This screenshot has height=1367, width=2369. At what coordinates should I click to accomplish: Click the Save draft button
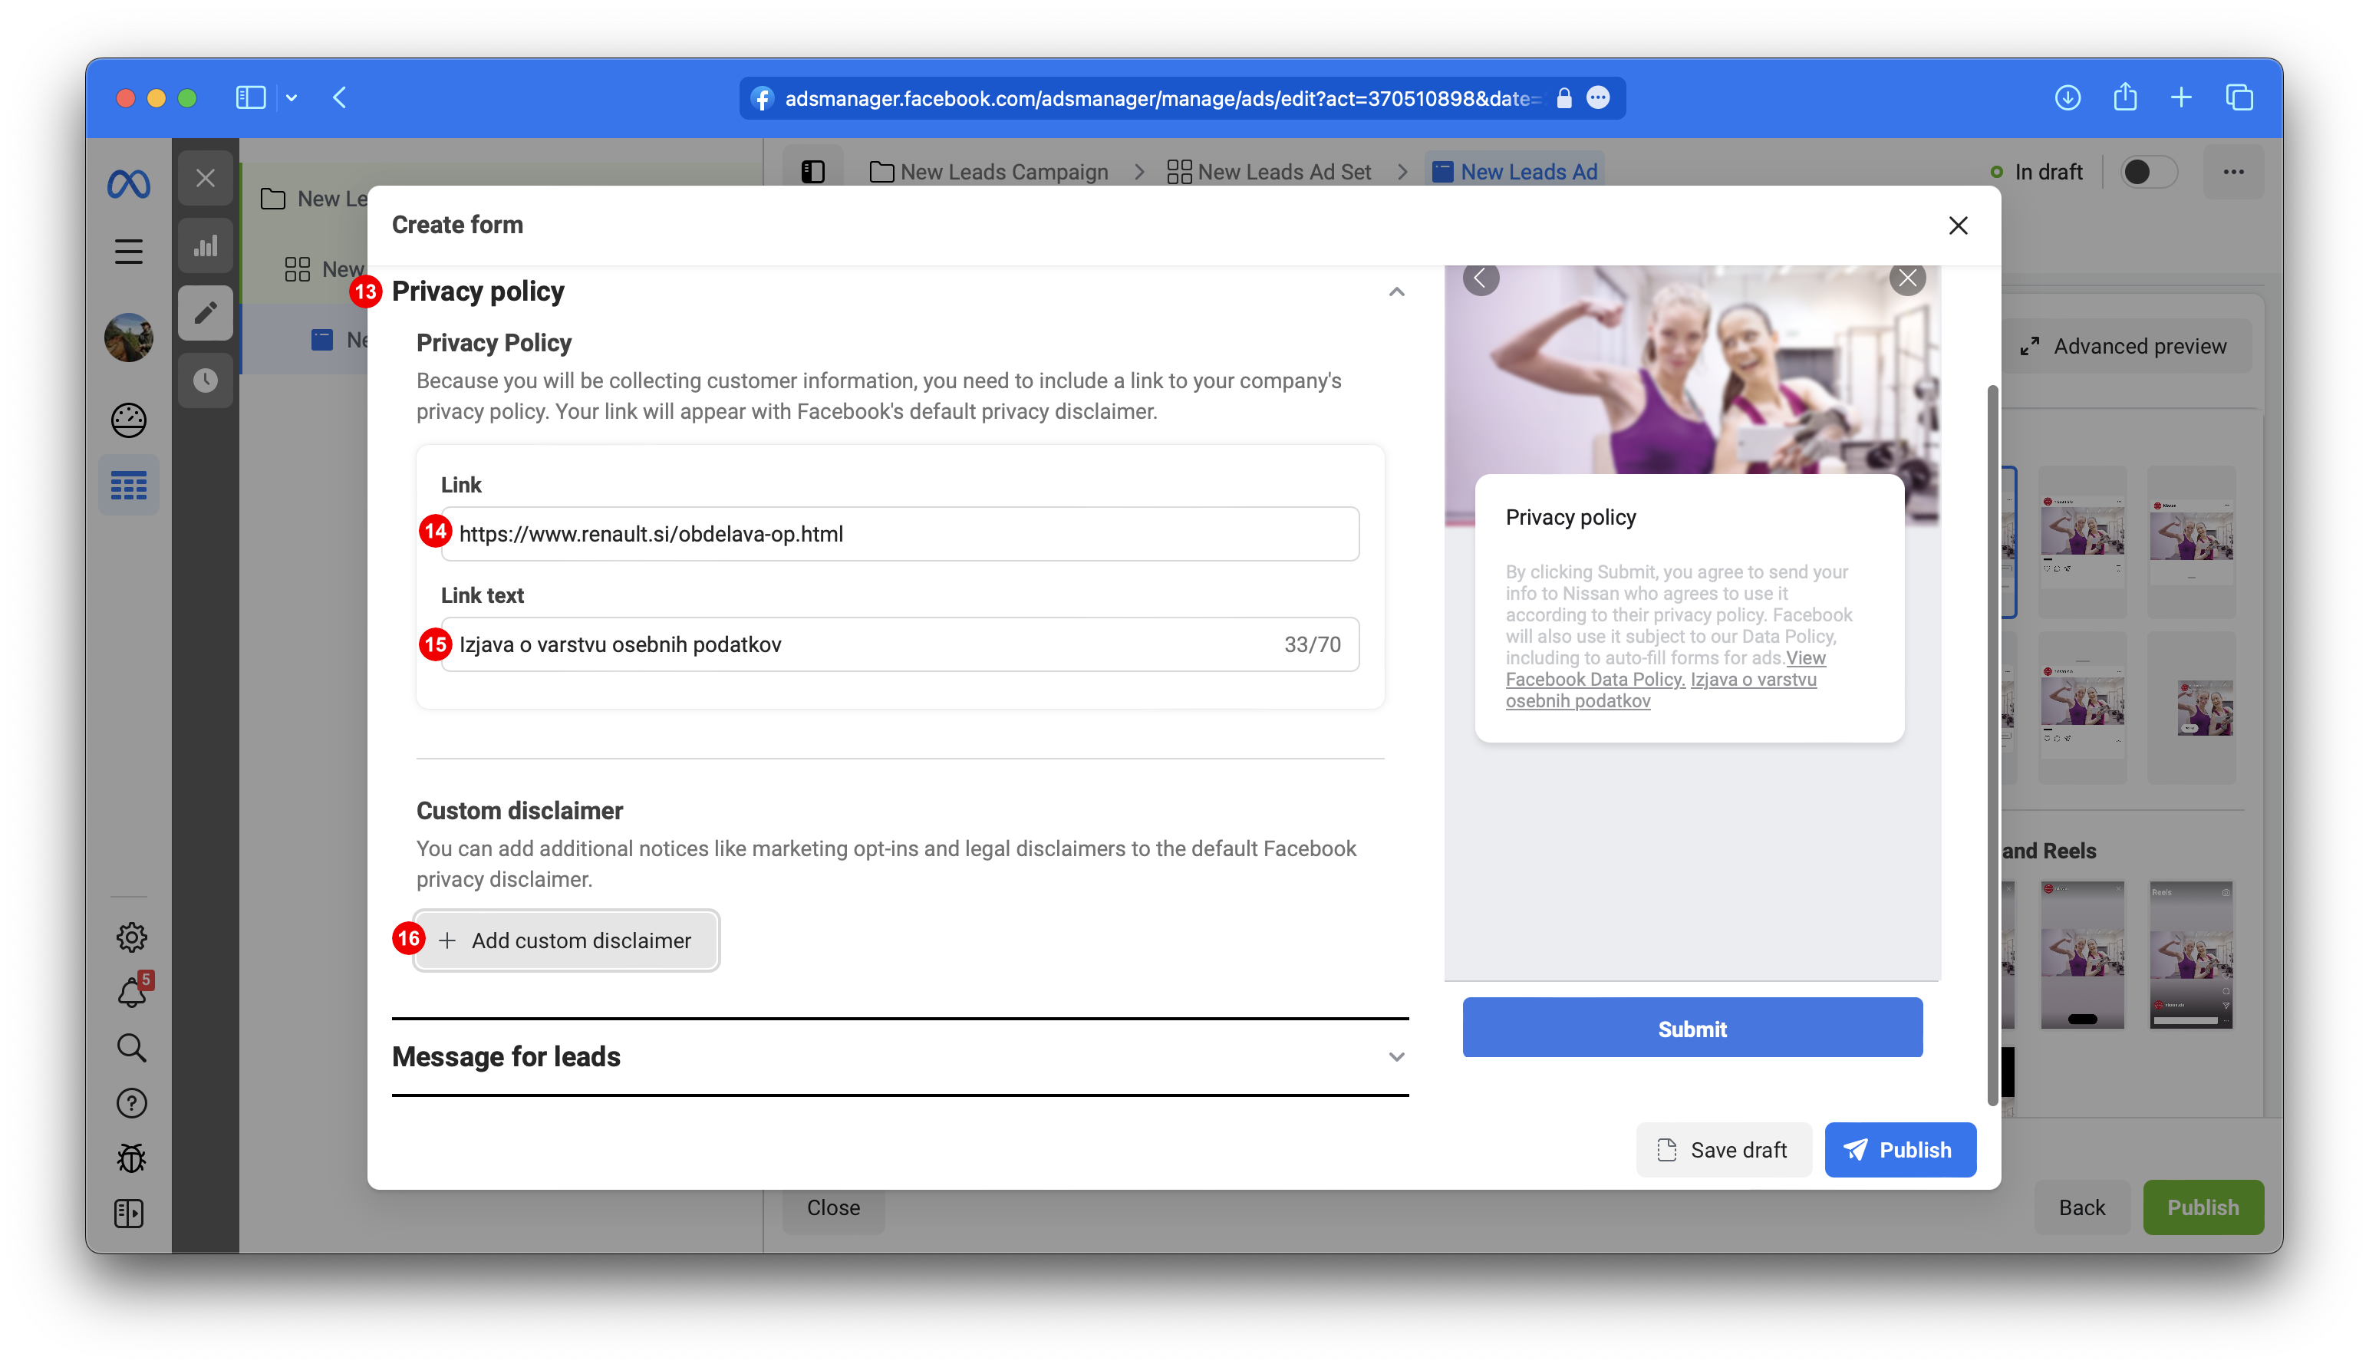(1723, 1150)
